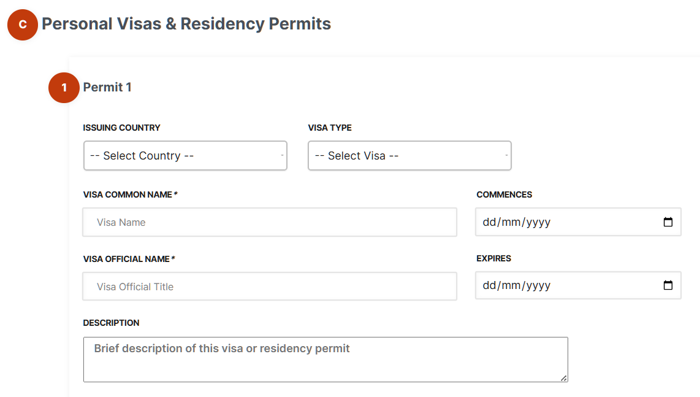Screen dimensions: 700x397
Task: Click the visa description text area
Action: [325, 359]
